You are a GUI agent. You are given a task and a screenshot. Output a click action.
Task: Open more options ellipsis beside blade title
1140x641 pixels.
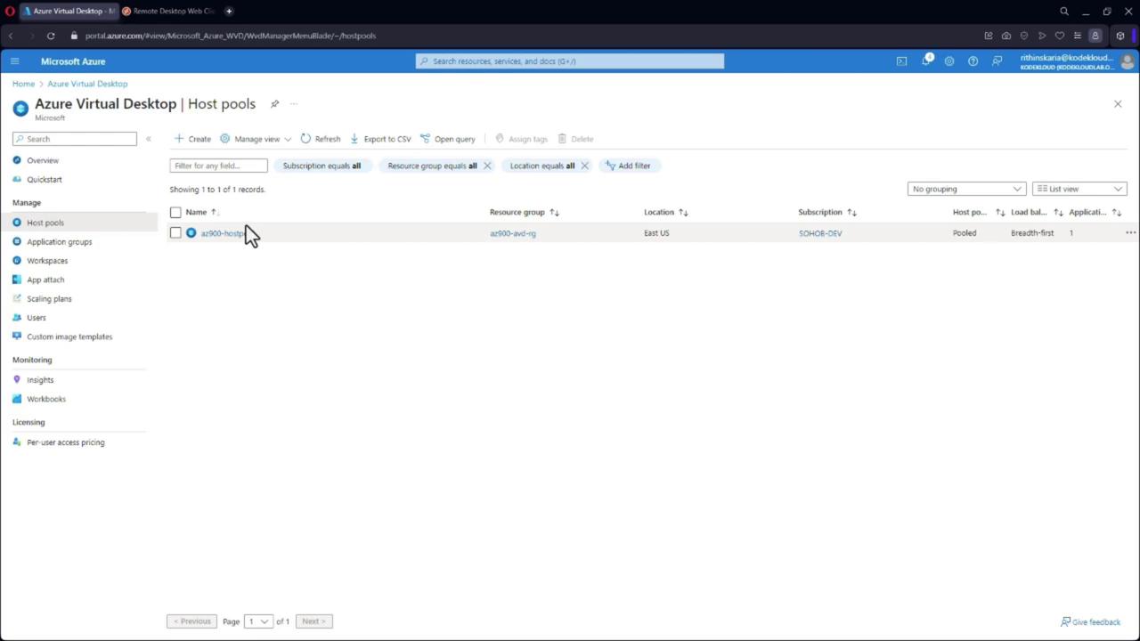point(294,104)
